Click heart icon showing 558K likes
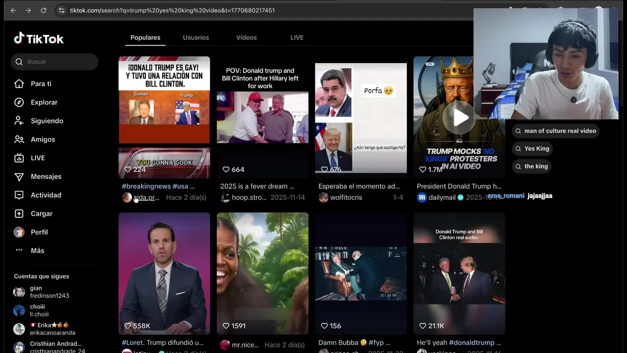627x353 pixels. 128,326
